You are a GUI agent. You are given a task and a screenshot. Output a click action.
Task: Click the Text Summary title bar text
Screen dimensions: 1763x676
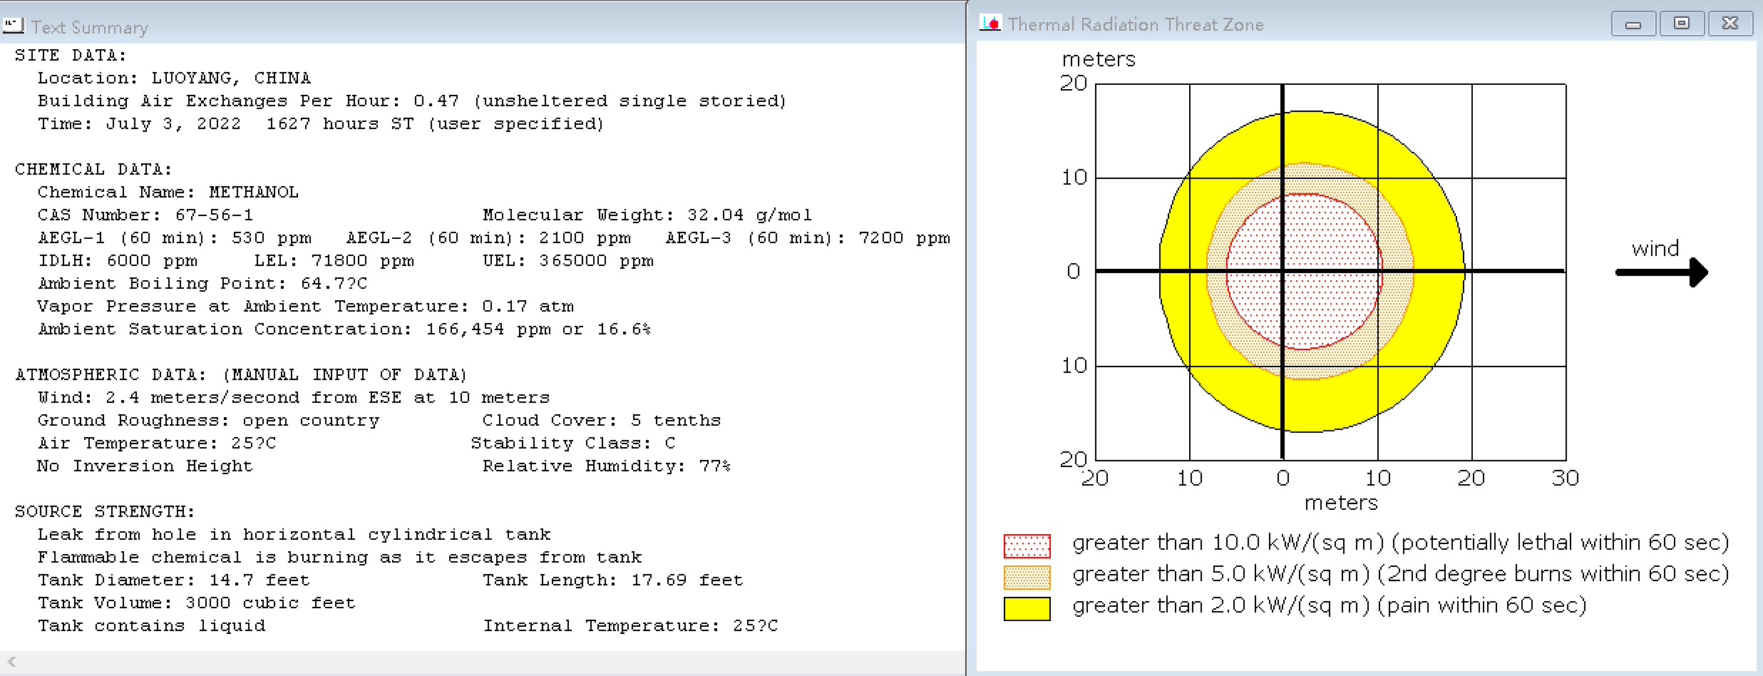[90, 27]
